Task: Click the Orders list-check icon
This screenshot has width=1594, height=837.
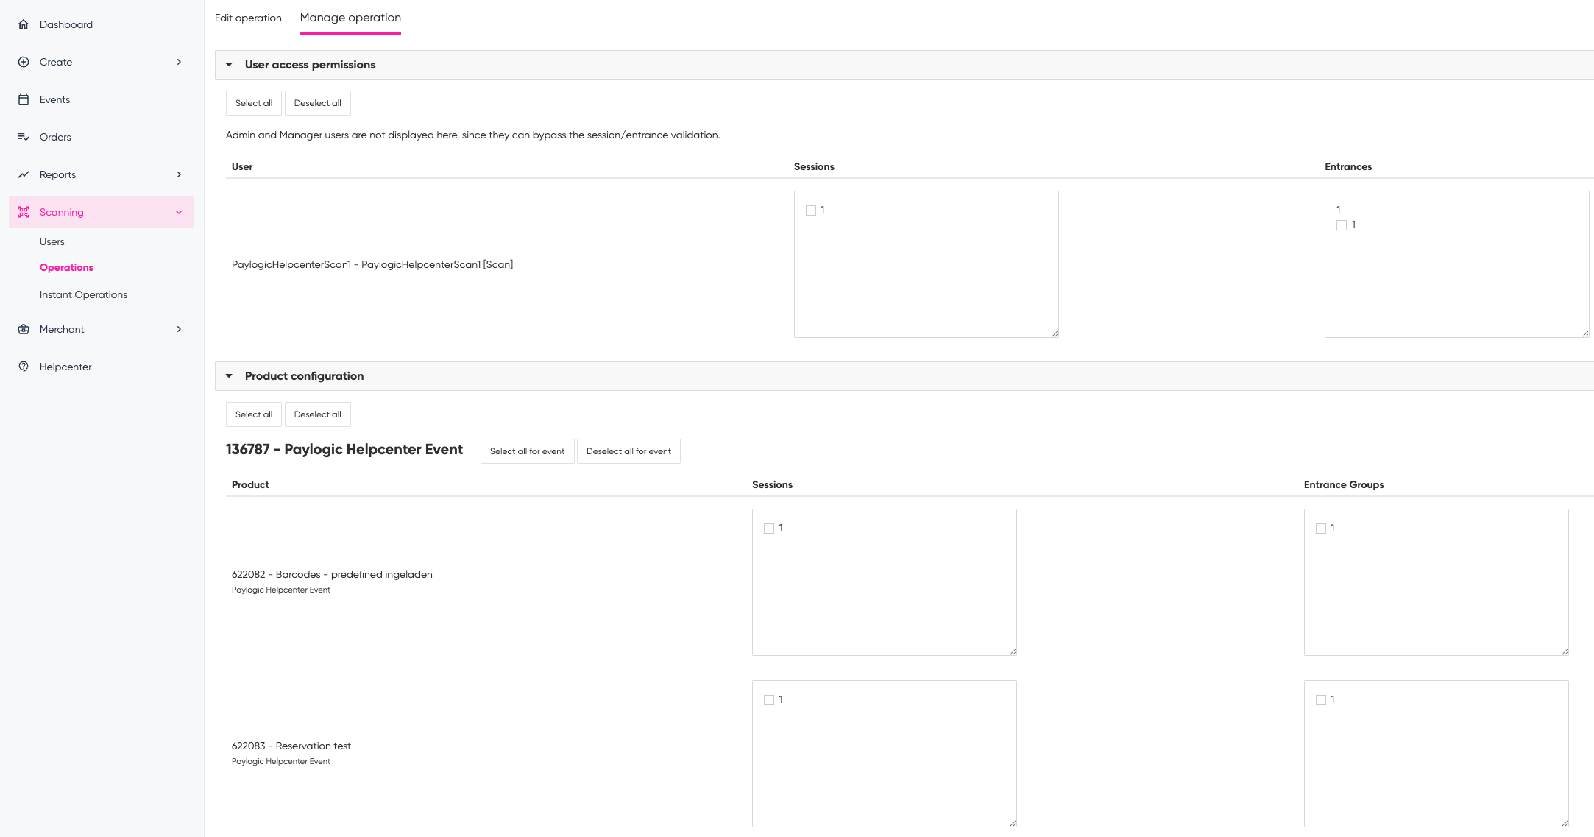Action: (24, 137)
